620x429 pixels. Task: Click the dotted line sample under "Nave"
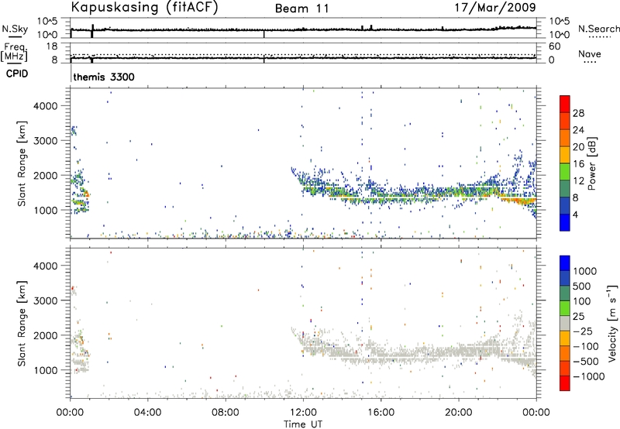point(591,63)
